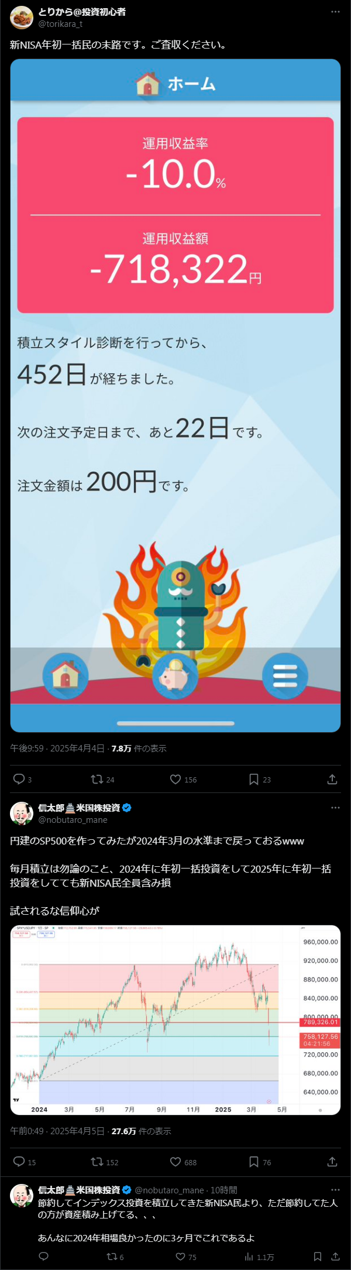Like the nobutaro_mane tweet with 688 likes
This screenshot has width=351, height=1270.
[x=175, y=1162]
